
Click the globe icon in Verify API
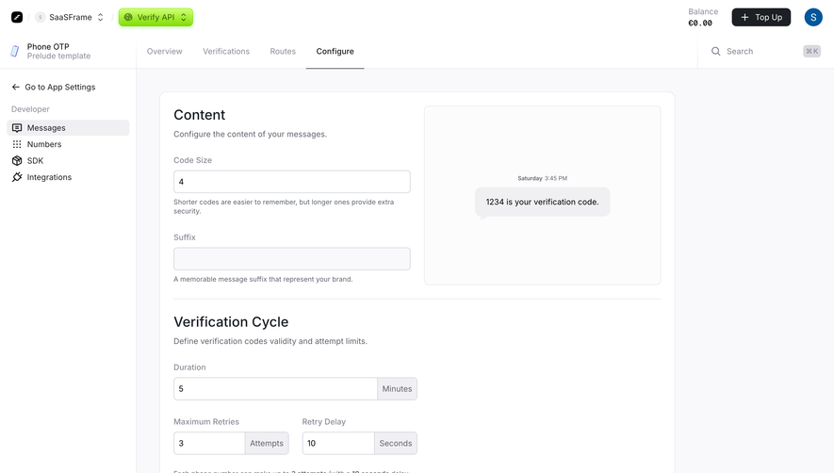pyautogui.click(x=128, y=17)
